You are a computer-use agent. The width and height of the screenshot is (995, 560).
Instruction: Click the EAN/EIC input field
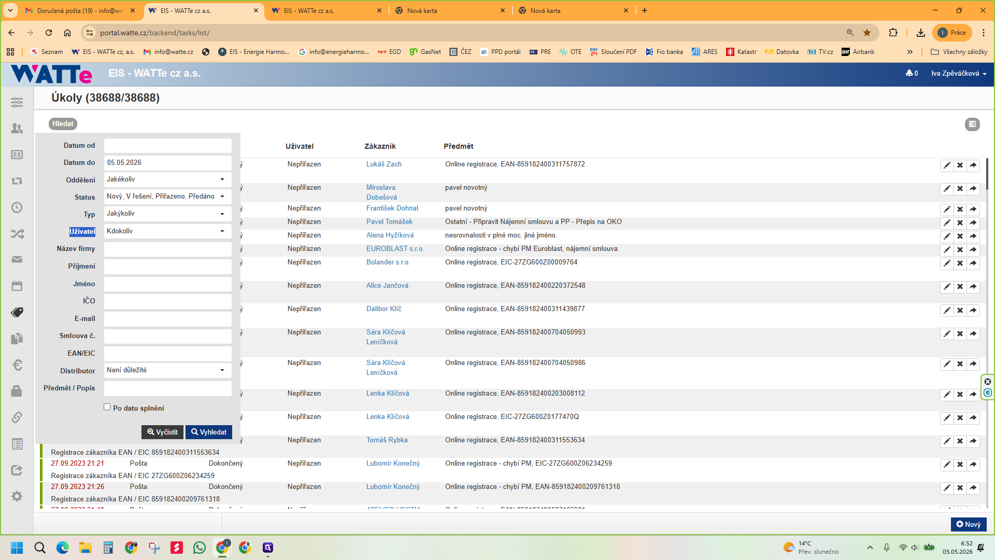pos(168,354)
